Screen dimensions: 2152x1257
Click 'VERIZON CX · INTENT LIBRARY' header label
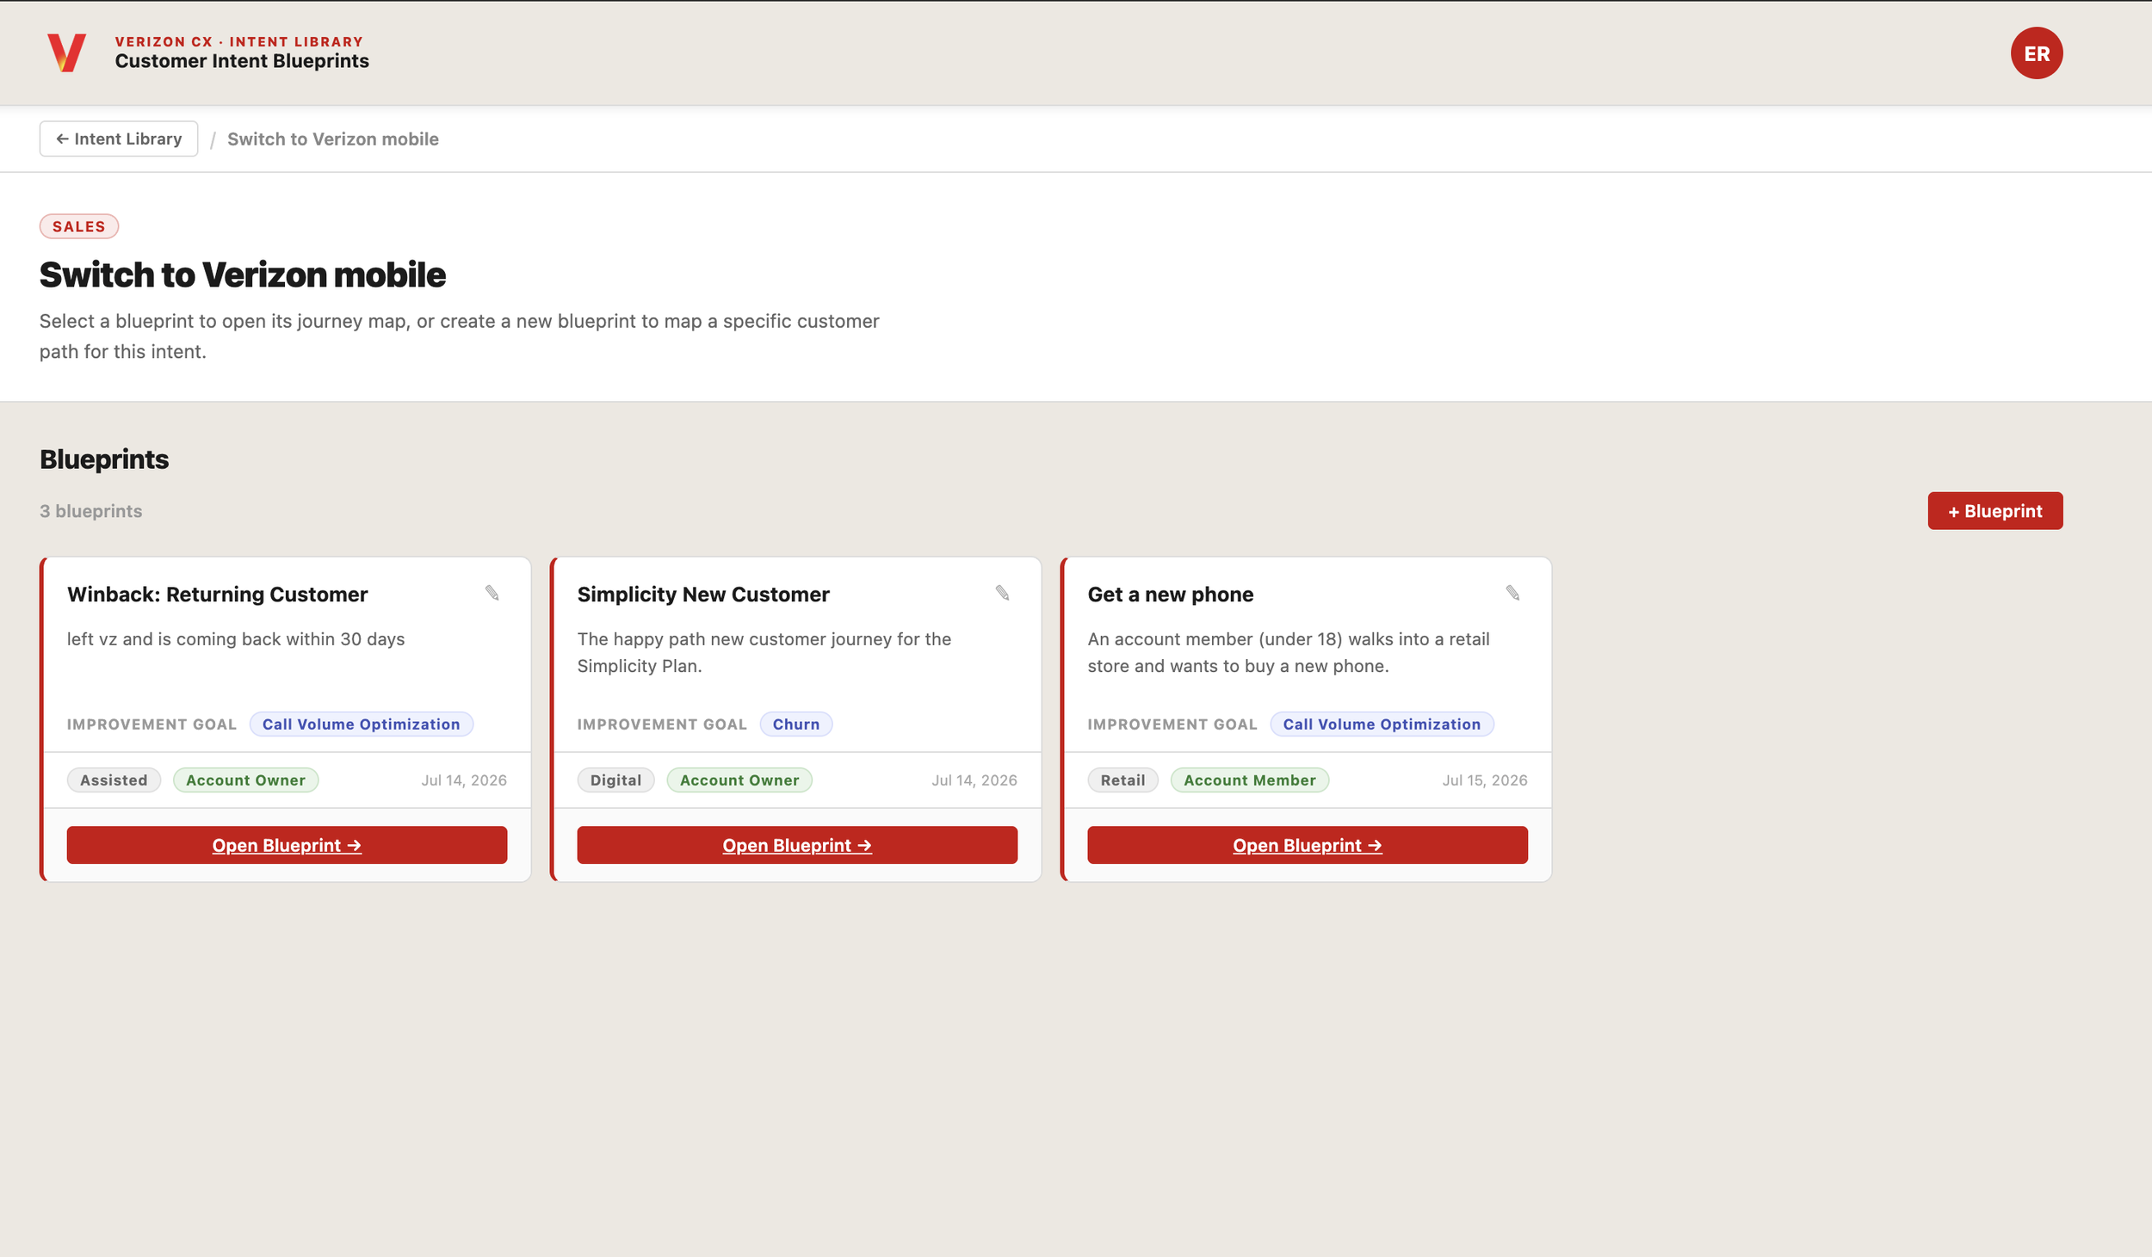pos(239,41)
